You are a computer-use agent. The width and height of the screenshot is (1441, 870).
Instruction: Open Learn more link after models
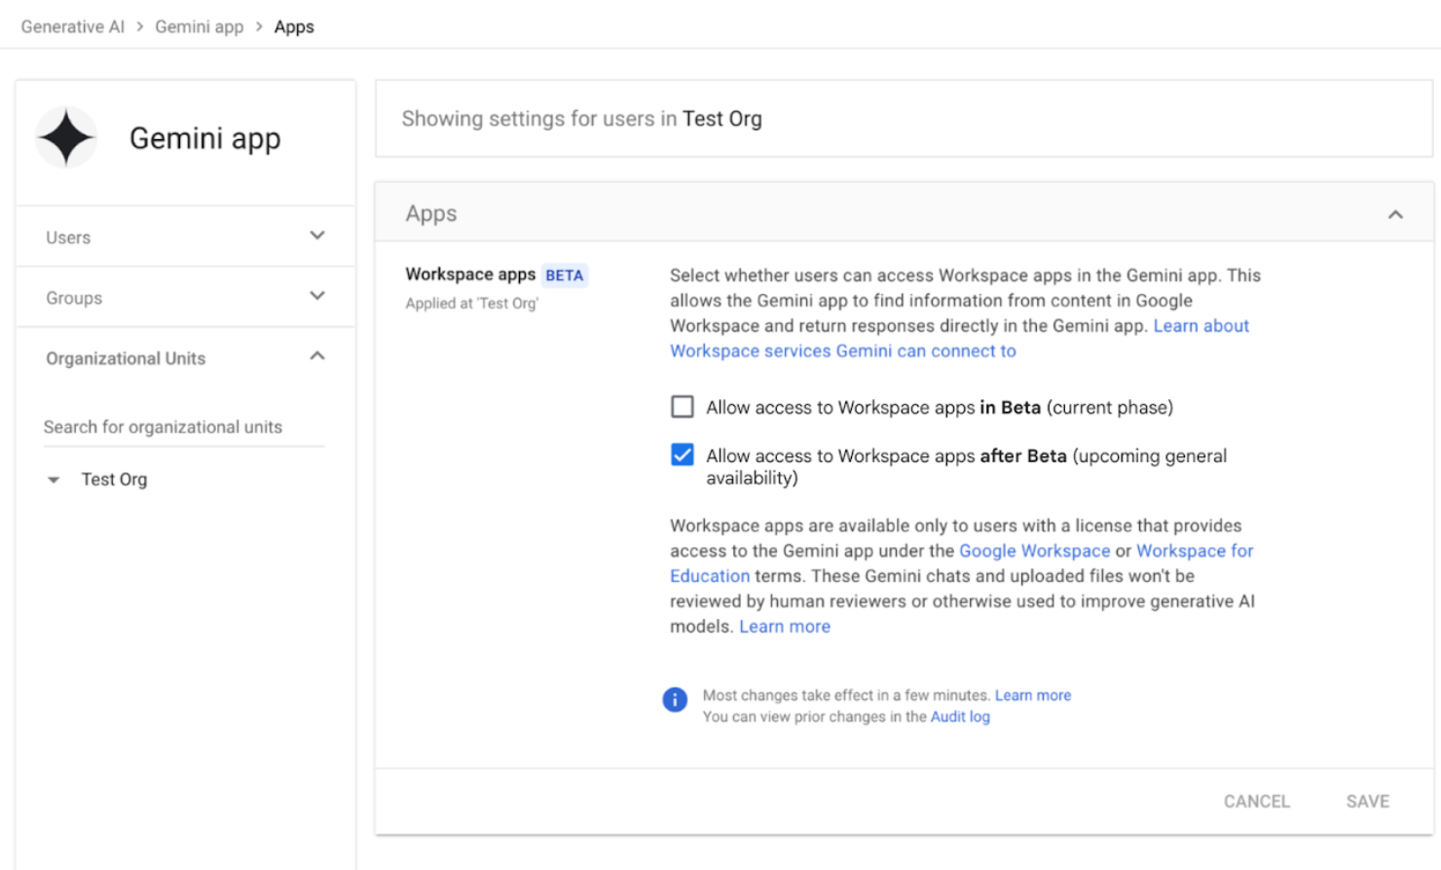[x=785, y=627]
